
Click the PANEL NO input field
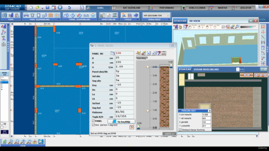click(124, 53)
